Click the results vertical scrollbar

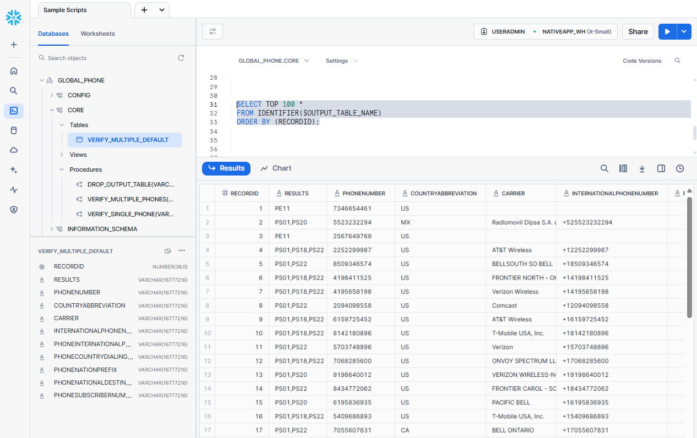pos(689,257)
